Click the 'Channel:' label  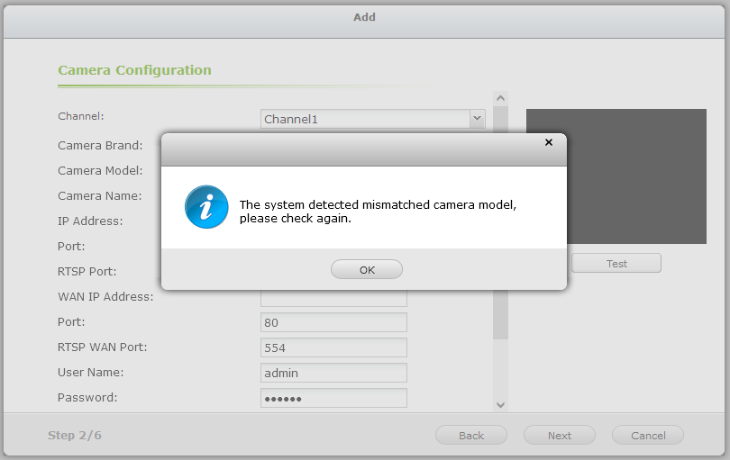coord(81,116)
